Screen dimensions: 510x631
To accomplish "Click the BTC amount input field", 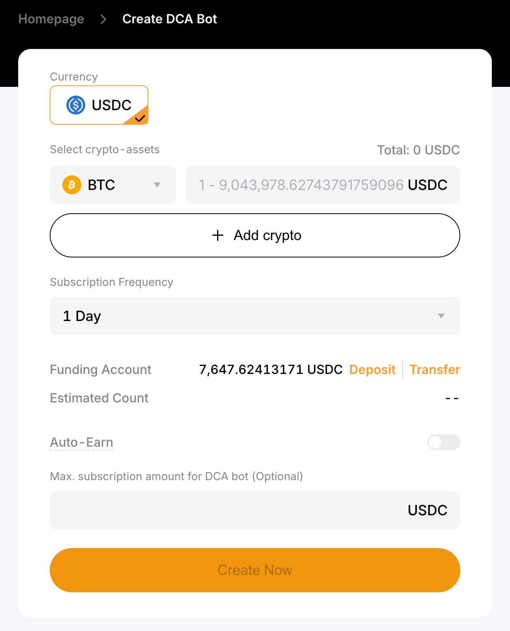I will pyautogui.click(x=323, y=185).
